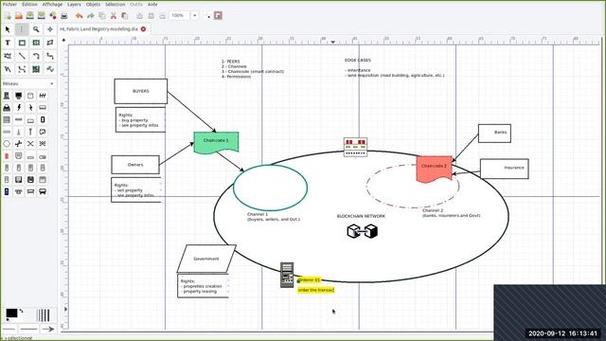606x341 pixels.
Task: Choose line width selector
Action: coord(43,315)
